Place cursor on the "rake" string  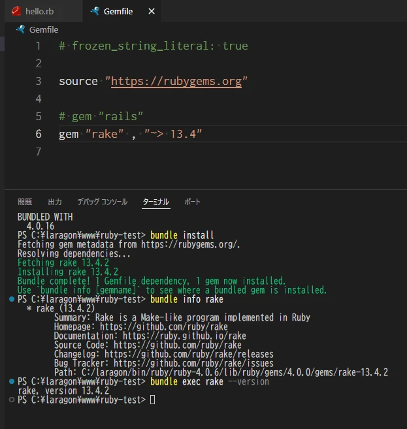[x=105, y=134]
